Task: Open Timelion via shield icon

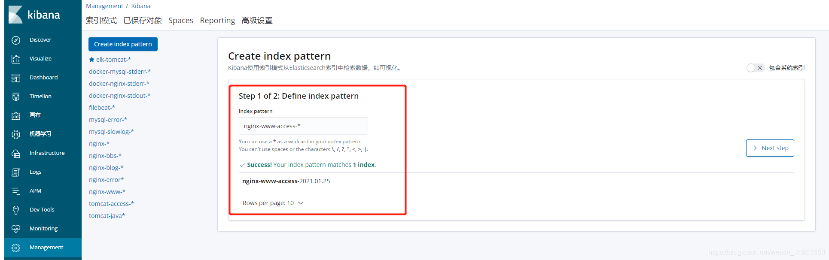Action: [16, 97]
